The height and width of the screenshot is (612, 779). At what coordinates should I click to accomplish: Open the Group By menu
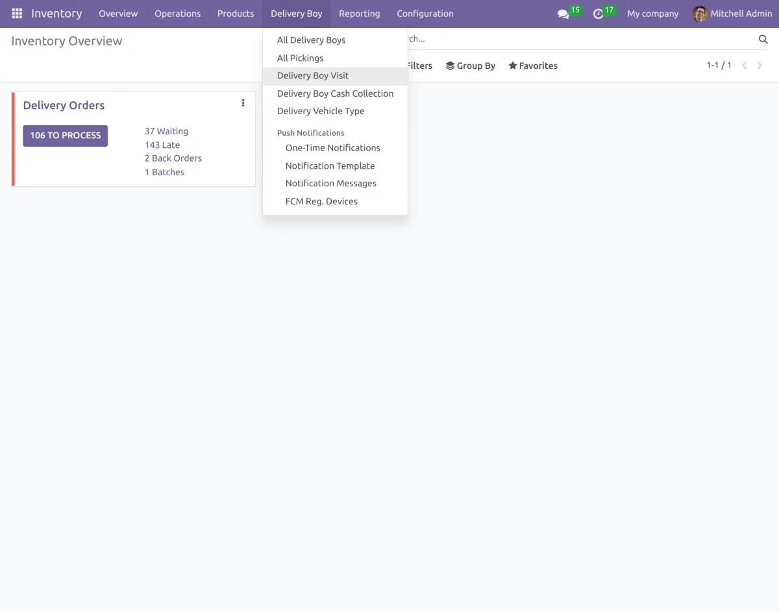point(470,65)
